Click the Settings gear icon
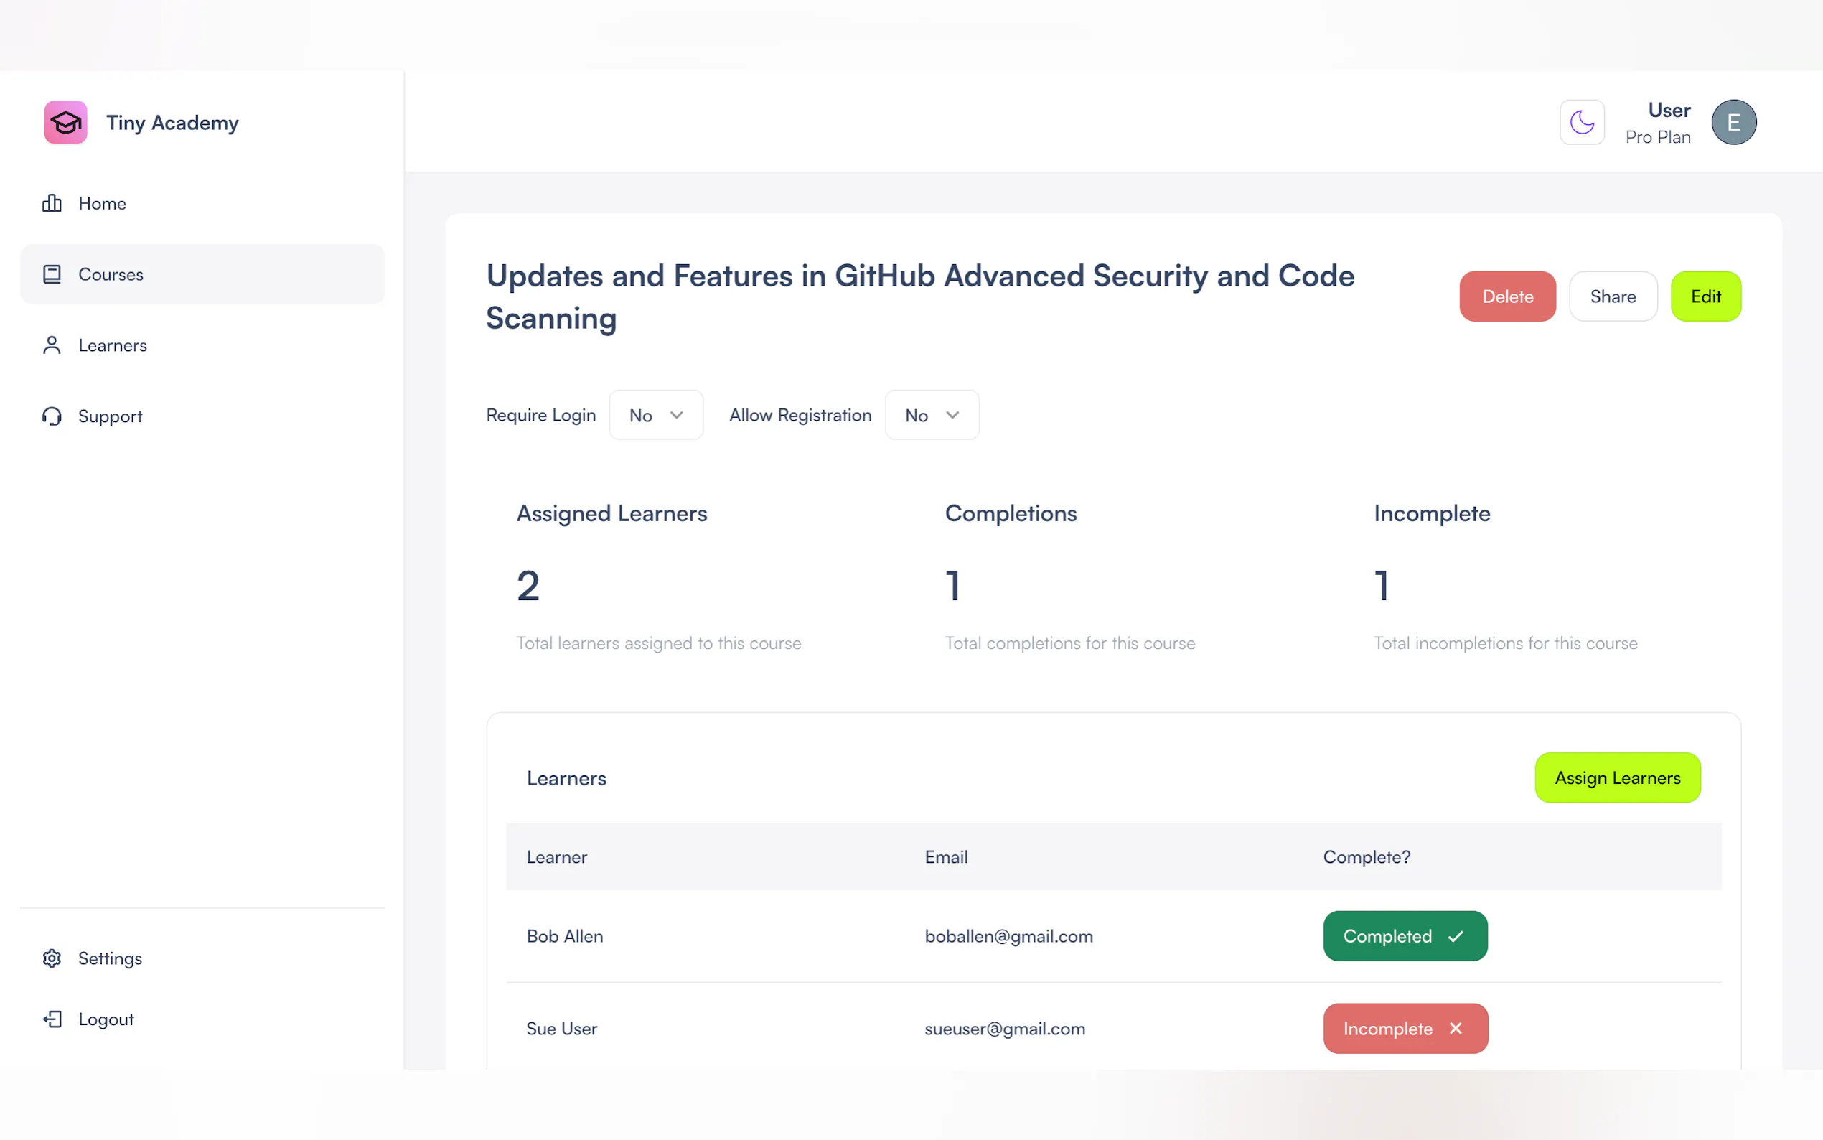1823x1140 pixels. click(x=51, y=958)
